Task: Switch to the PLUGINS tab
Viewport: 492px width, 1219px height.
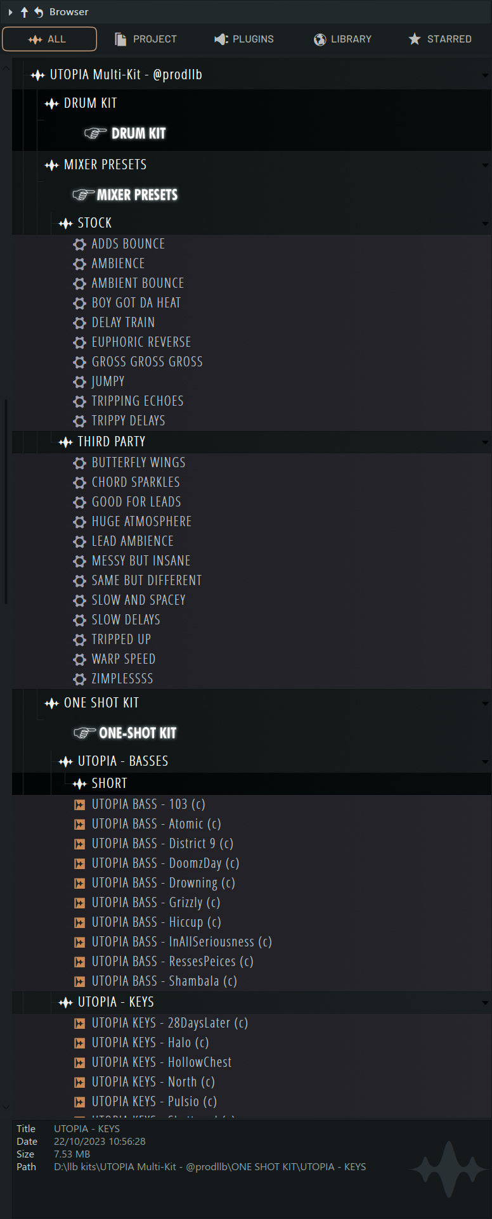Action: [x=244, y=39]
